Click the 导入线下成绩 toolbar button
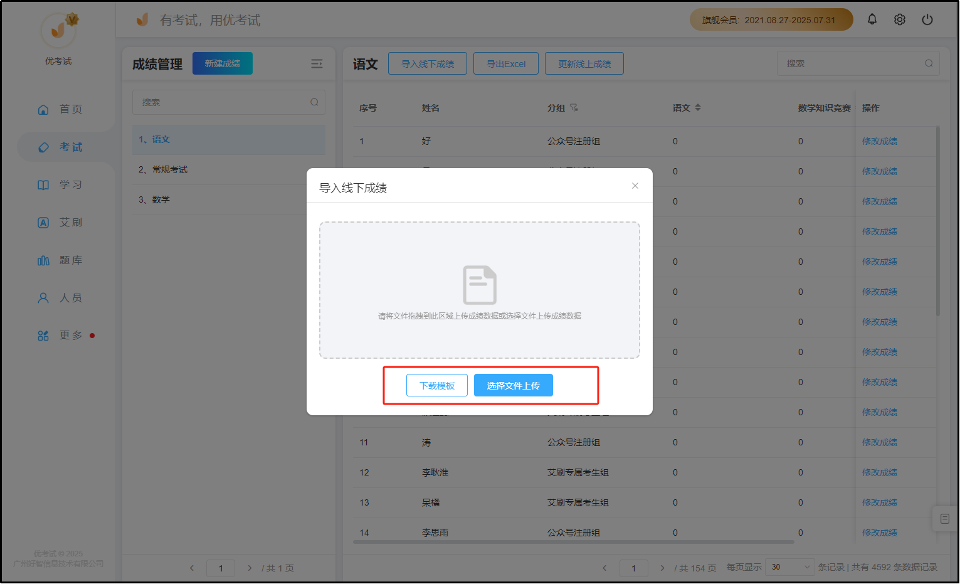 pyautogui.click(x=428, y=63)
